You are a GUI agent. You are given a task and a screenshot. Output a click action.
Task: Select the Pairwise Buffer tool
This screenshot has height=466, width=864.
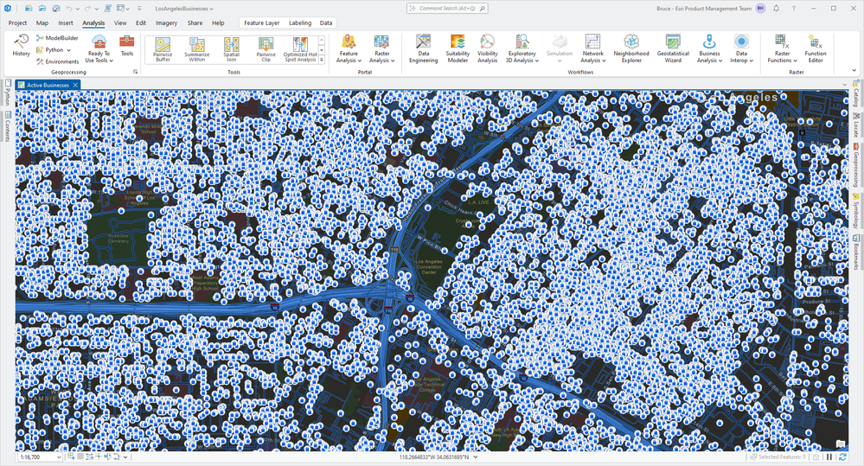coord(163,49)
